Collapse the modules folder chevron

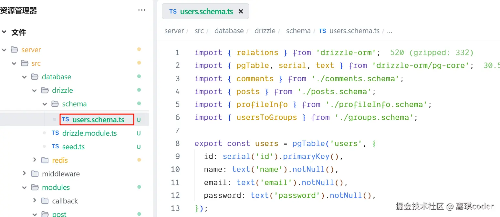(x=25, y=187)
